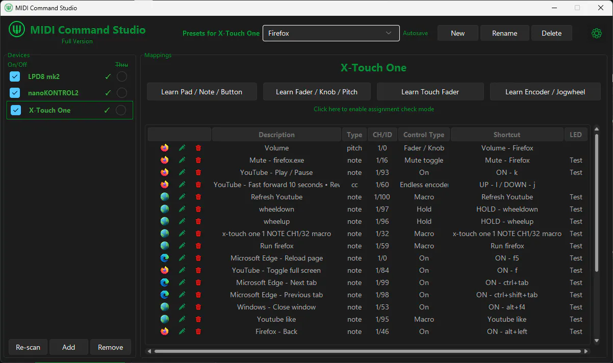The height and width of the screenshot is (363, 613).
Task: Click the horizontal scrollbar of mappings table
Action: [x=367, y=351]
